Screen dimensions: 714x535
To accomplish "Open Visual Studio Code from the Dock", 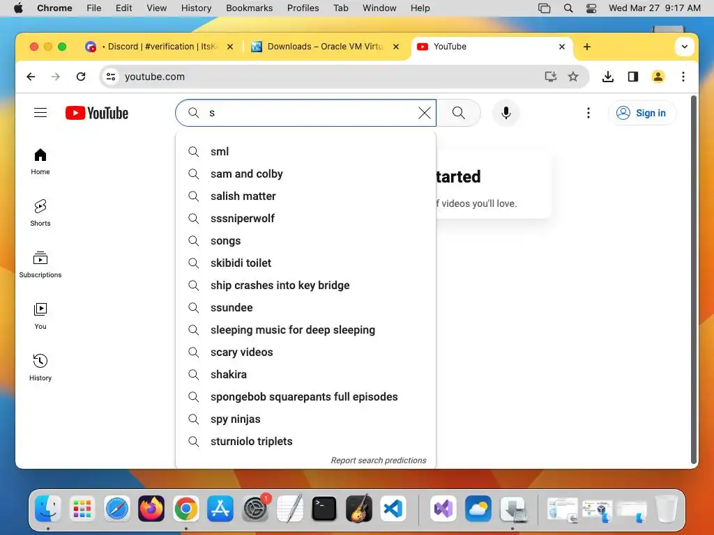I will point(393,508).
